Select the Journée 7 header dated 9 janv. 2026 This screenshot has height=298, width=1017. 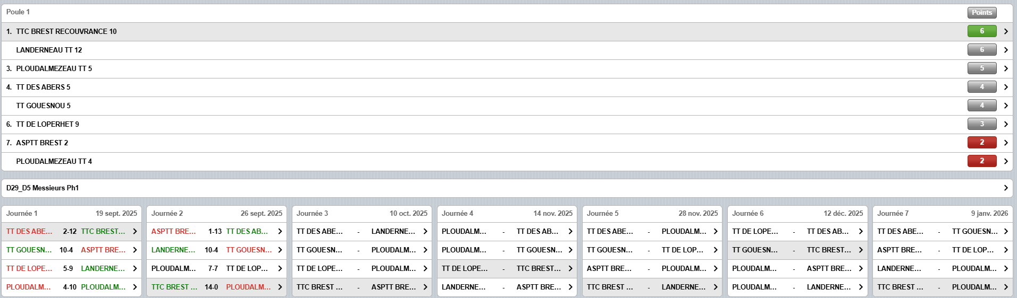tap(942, 213)
